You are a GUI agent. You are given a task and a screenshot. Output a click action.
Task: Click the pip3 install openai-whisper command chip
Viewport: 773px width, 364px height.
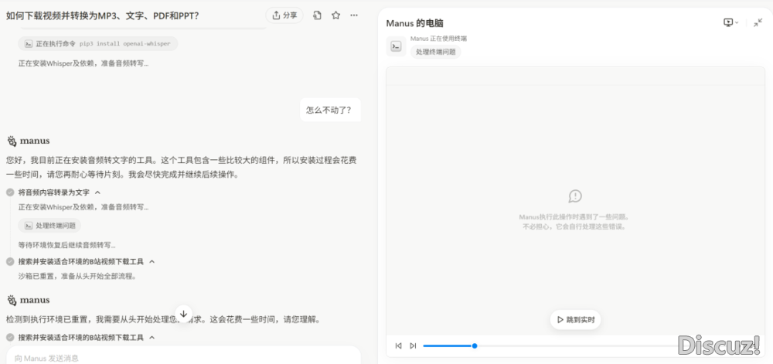coord(98,43)
